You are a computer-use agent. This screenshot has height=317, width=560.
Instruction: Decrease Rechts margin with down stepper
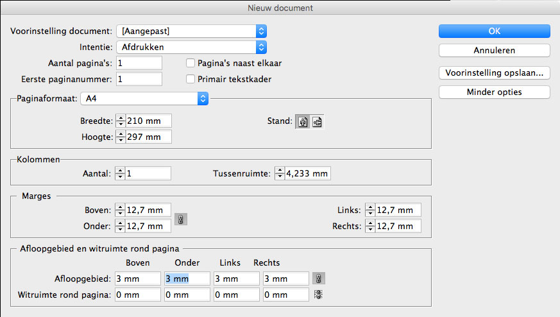coord(370,229)
